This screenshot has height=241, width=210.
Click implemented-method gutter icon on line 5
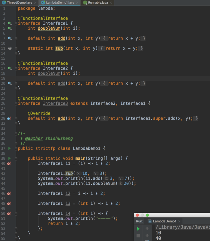pyautogui.click(x=10, y=28)
